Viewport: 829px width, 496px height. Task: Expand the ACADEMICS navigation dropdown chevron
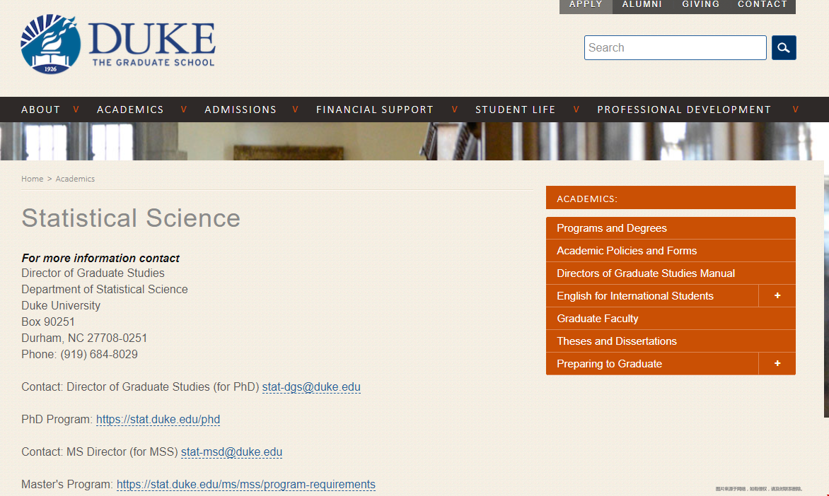[183, 109]
